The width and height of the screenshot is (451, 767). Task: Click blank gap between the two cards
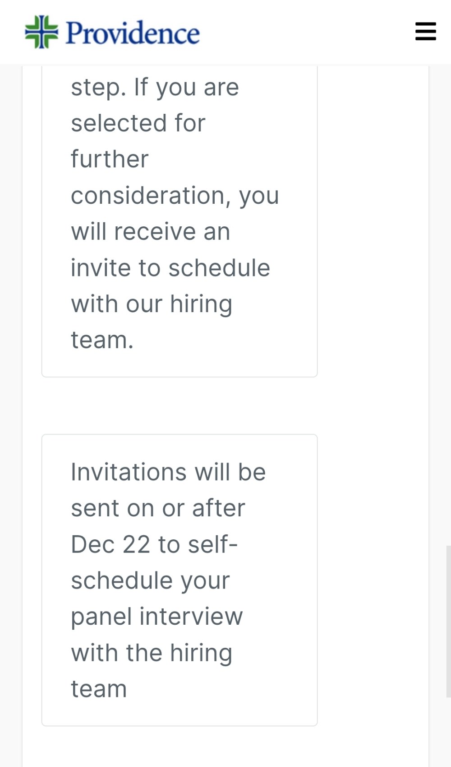(179, 406)
